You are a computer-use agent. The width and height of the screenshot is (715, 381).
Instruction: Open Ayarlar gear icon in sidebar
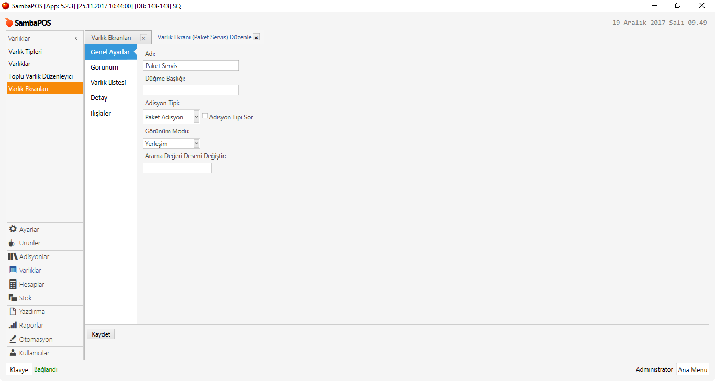13,229
